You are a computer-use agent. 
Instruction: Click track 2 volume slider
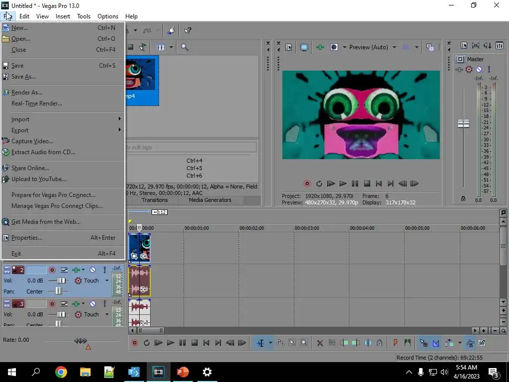coord(61,281)
